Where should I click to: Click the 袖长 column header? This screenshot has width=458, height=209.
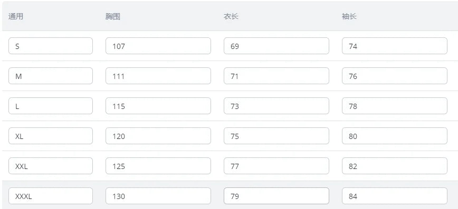[349, 16]
